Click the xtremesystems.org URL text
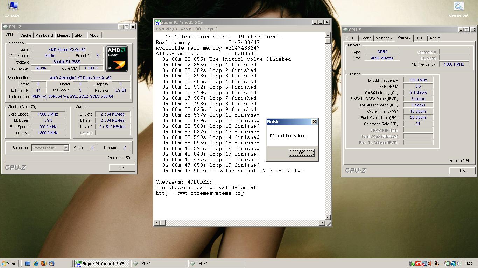The height and width of the screenshot is (268, 478). click(202, 193)
